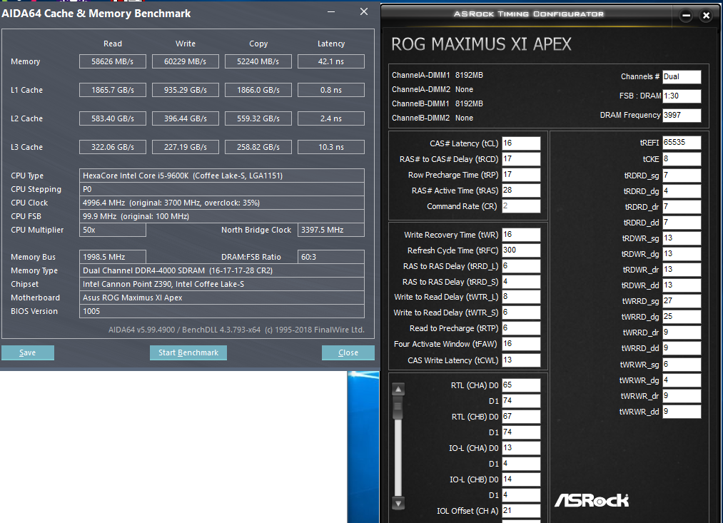
Task: Click the Write Recovery Time (tWR) field
Action: point(521,235)
